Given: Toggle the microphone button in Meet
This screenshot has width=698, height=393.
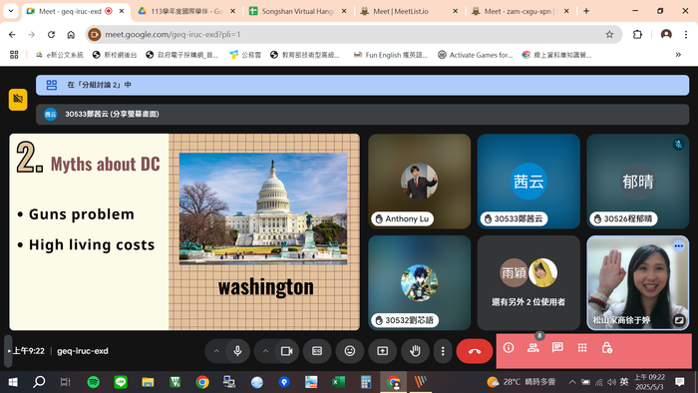Looking at the screenshot, I should click(x=237, y=351).
